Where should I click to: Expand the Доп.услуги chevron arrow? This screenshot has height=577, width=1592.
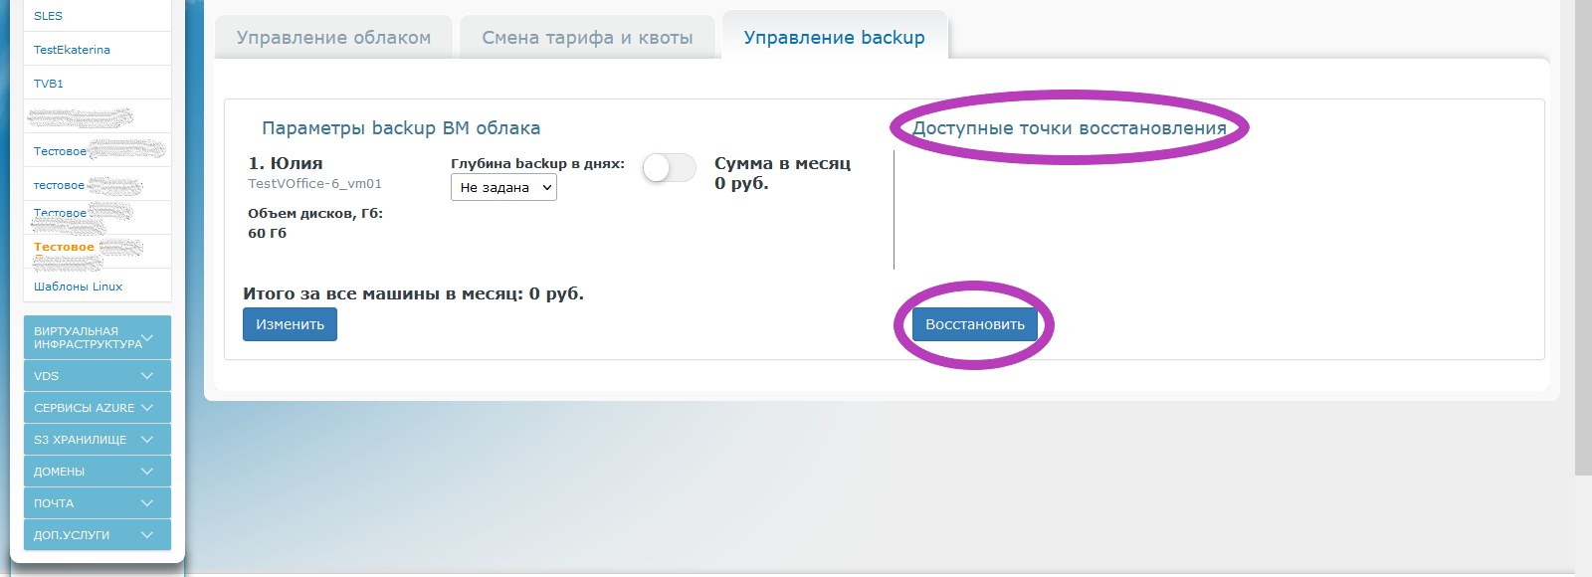(x=147, y=535)
